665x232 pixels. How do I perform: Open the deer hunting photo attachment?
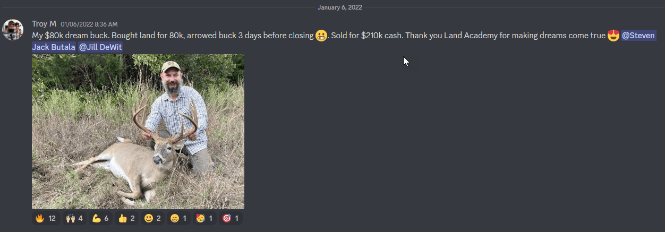tap(138, 132)
